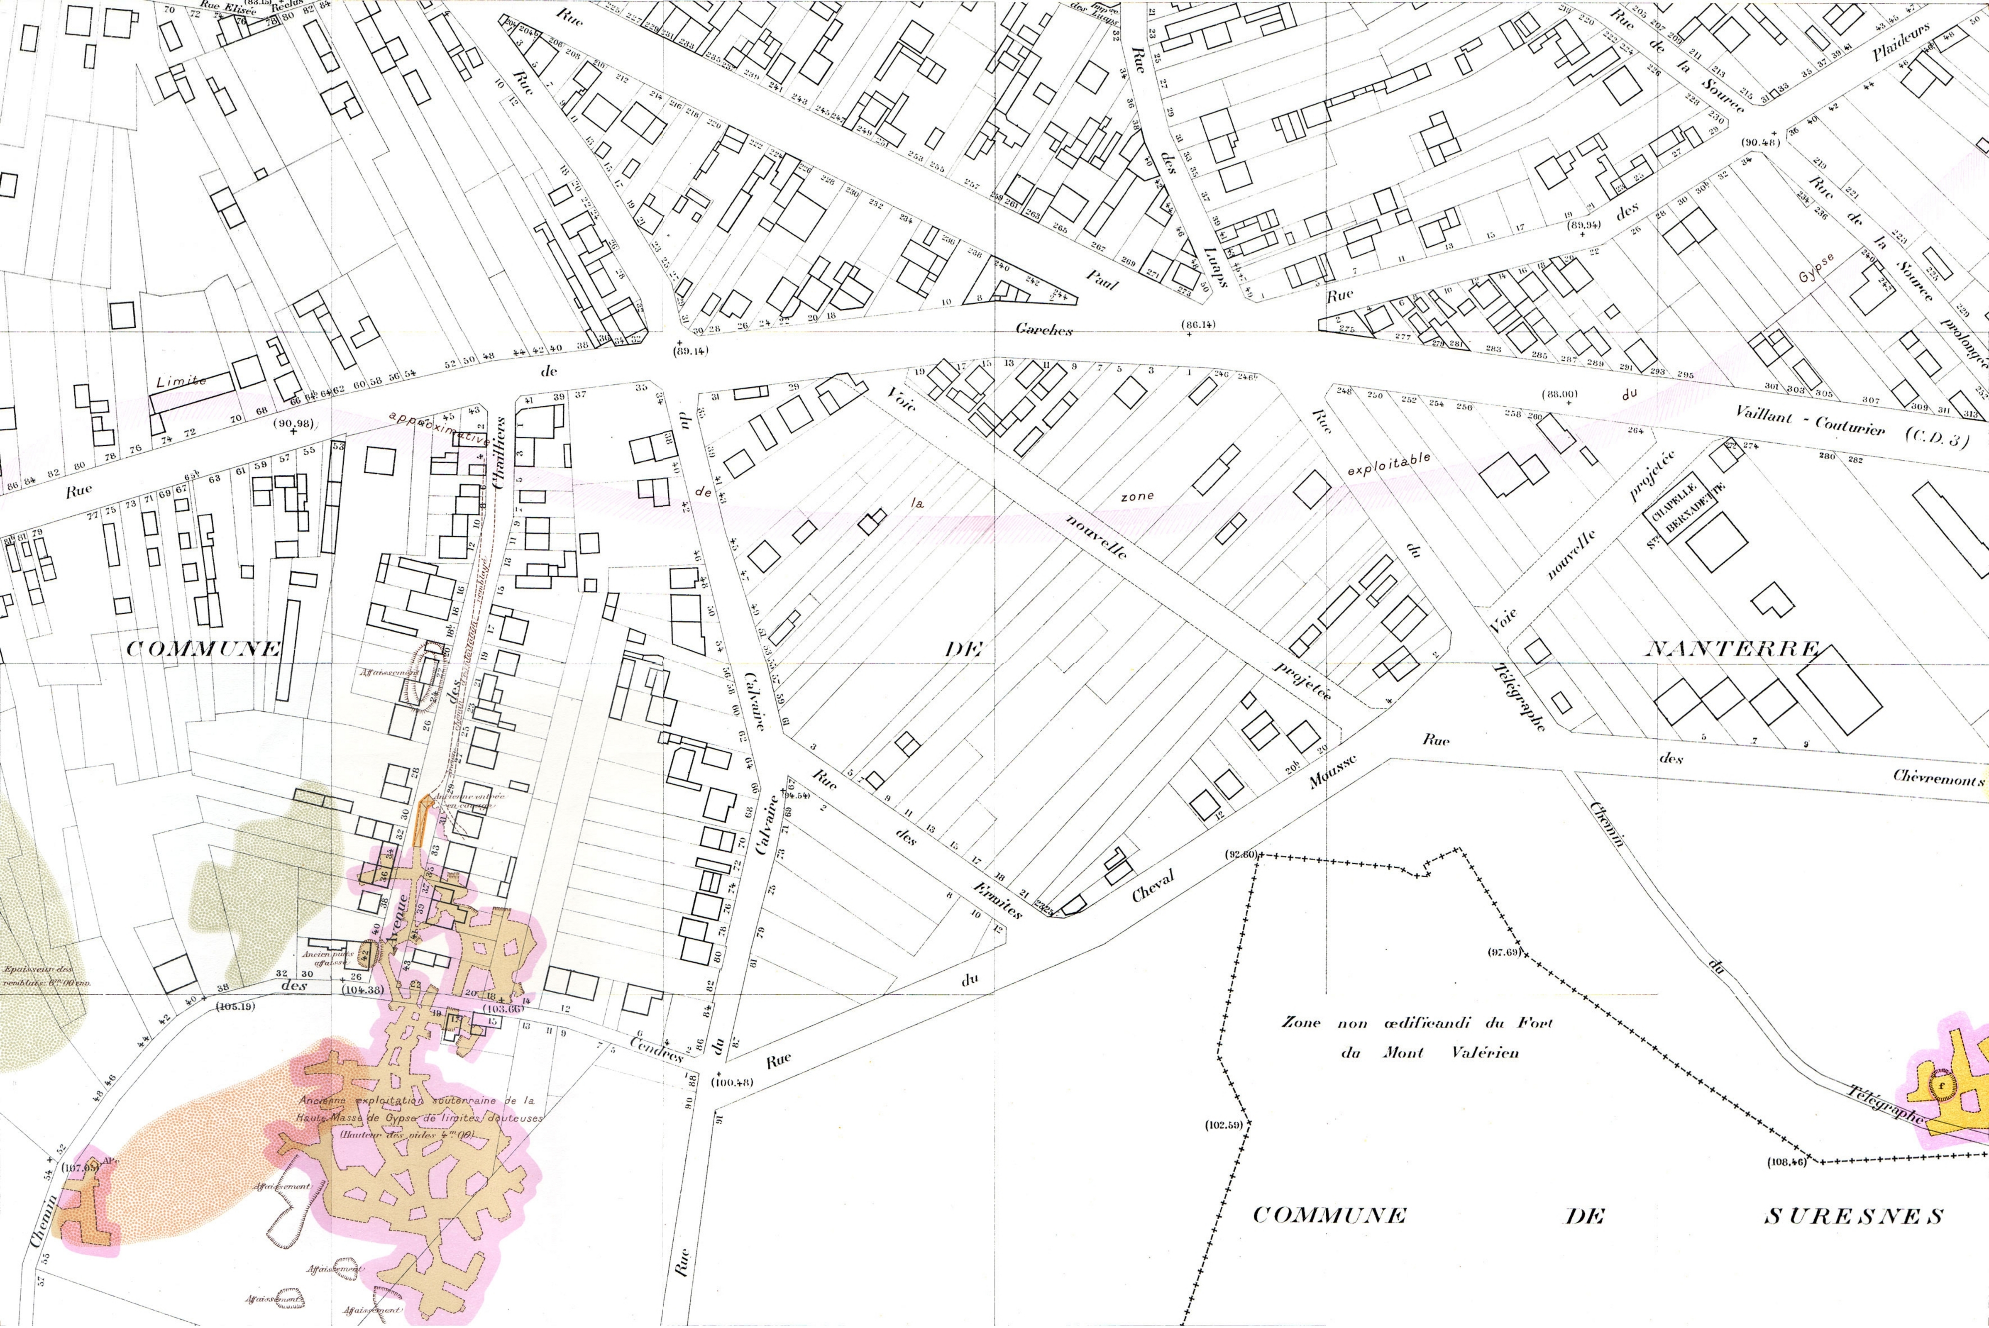Image resolution: width=1989 pixels, height=1328 pixels.
Task: Click the NANTERRE commune label
Action: coord(1732,649)
